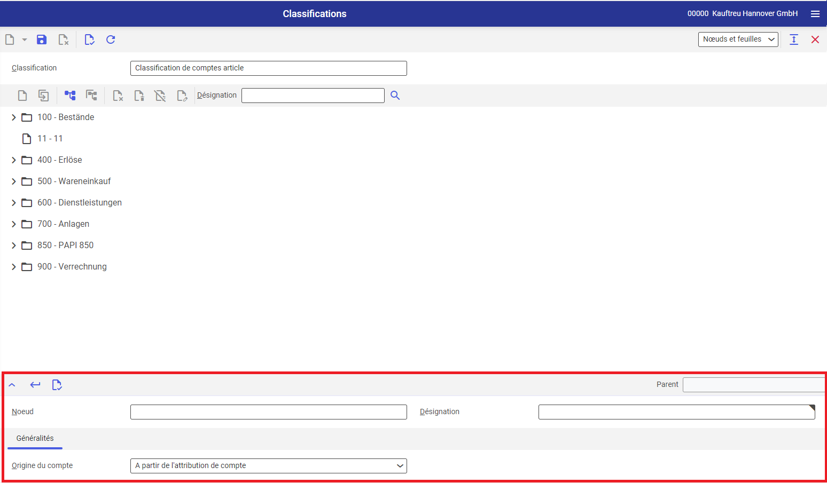Image resolution: width=827 pixels, height=483 pixels.
Task: Click the crossed-out document icon in tree toolbar
Action: pos(160,96)
